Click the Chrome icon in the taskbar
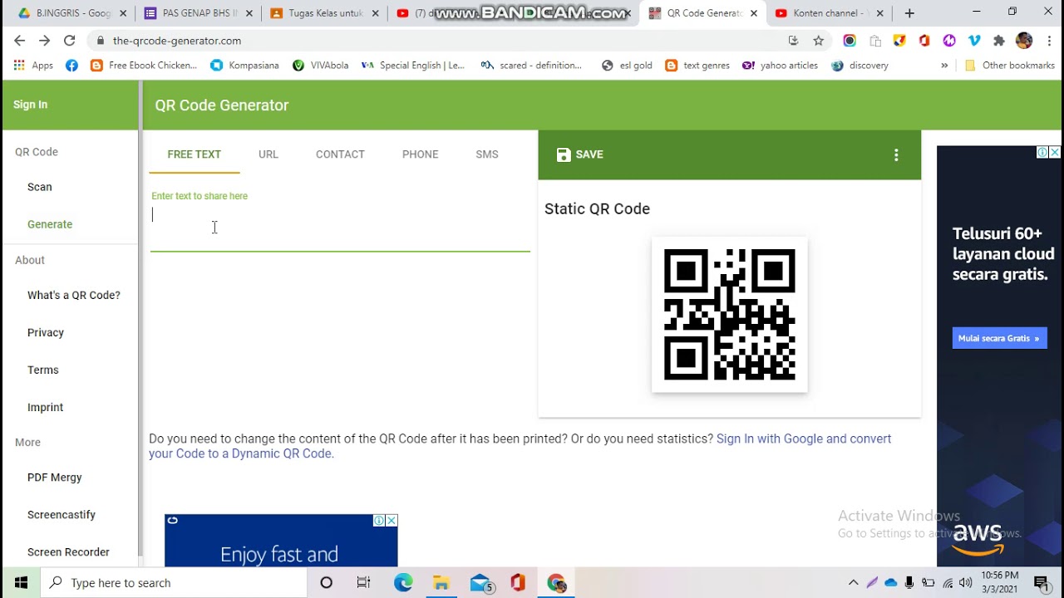Image resolution: width=1064 pixels, height=598 pixels. point(556,583)
